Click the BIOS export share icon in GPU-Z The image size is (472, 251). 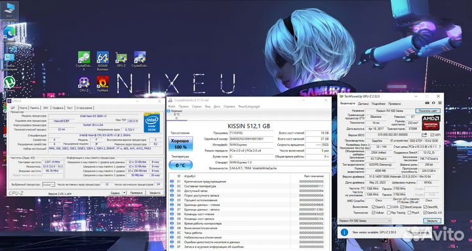click(424, 135)
